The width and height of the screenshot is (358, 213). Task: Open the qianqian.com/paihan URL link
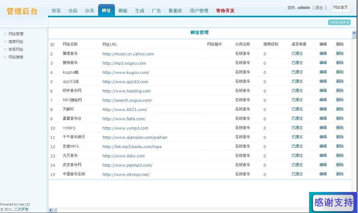tap(135, 137)
